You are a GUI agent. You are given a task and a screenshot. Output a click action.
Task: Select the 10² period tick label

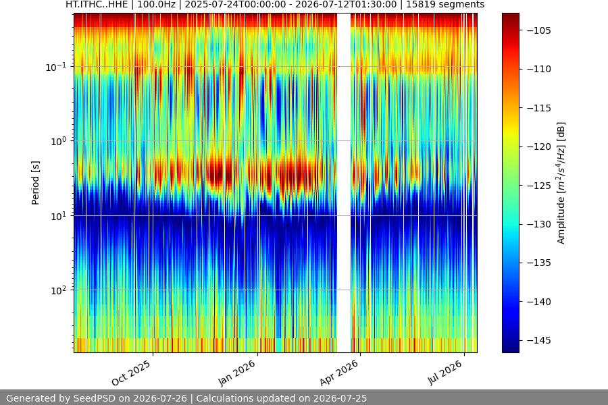[x=58, y=290]
